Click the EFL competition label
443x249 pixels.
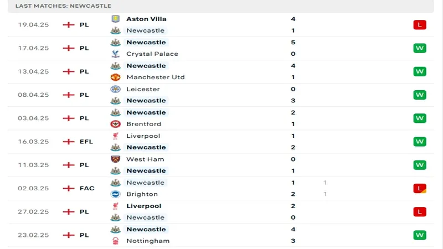click(86, 142)
